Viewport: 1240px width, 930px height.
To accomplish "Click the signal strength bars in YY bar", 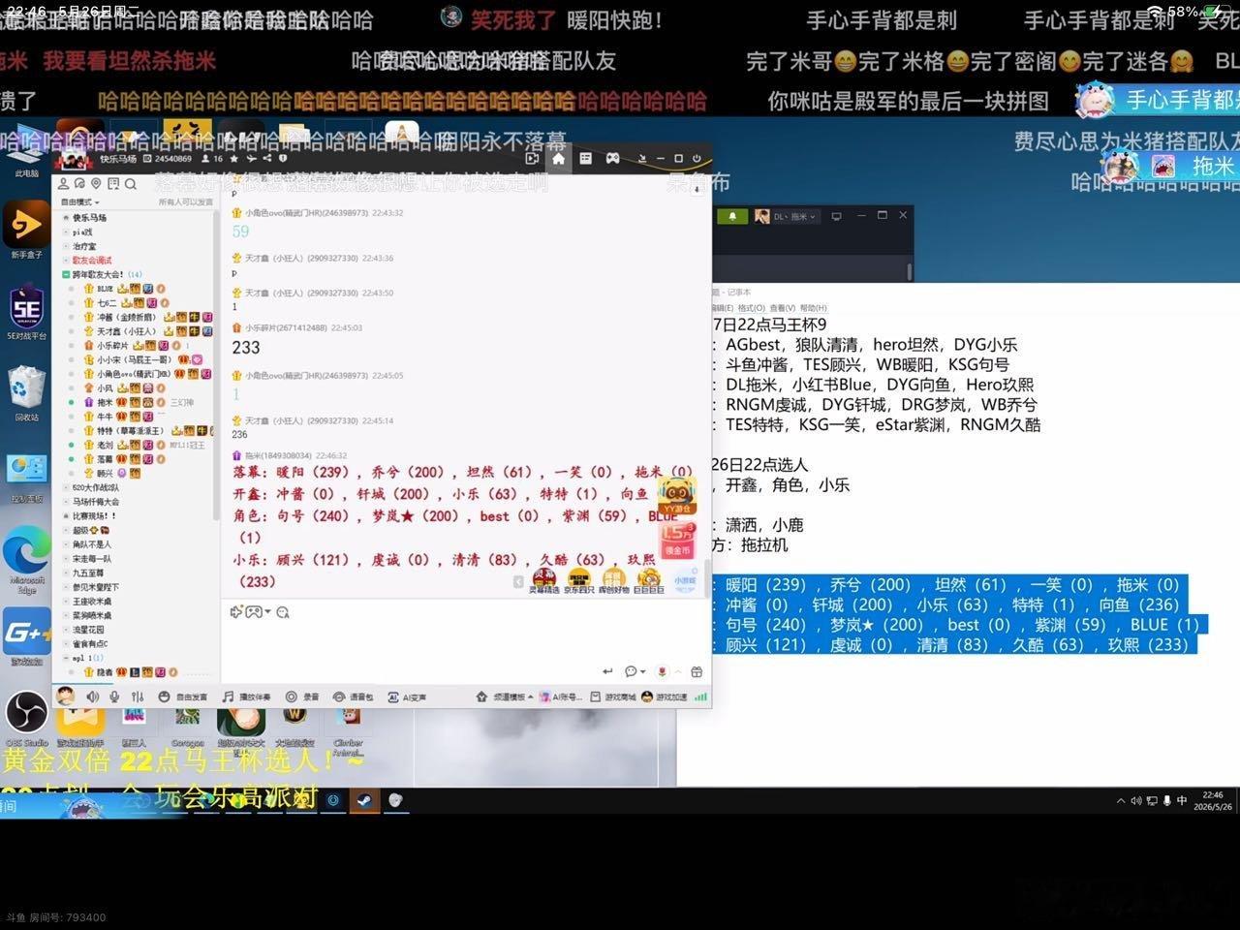I will tap(700, 697).
